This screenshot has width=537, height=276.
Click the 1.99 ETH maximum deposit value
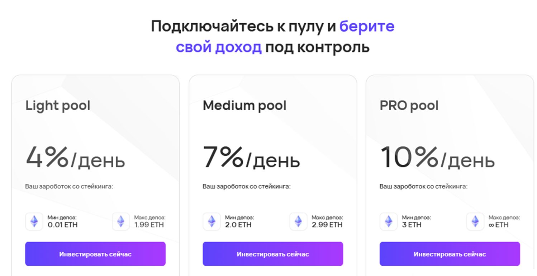149,225
